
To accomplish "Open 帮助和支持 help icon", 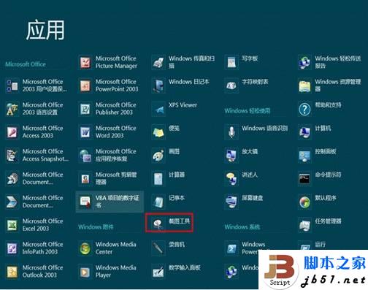I will 304,109.
